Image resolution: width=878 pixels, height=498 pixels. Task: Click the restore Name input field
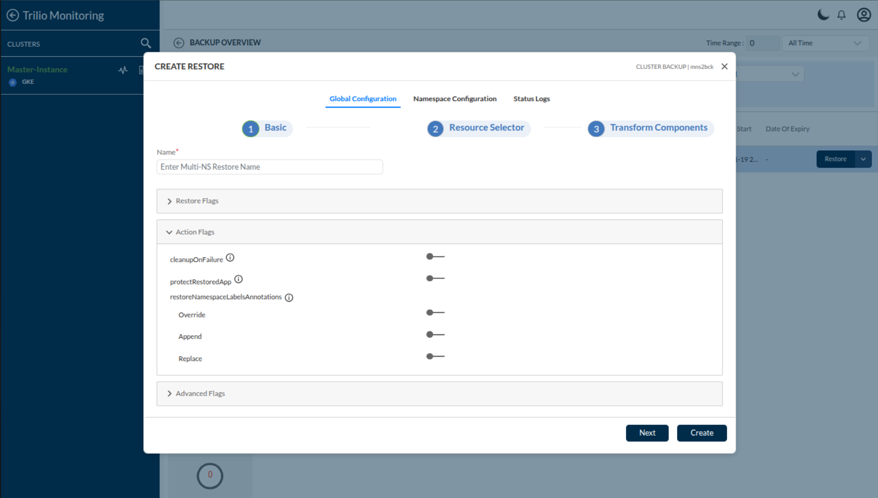pyautogui.click(x=270, y=167)
